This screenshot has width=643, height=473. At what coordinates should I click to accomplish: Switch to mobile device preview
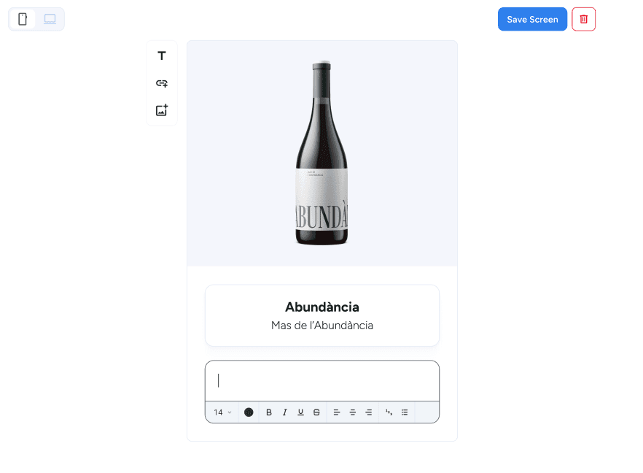23,19
